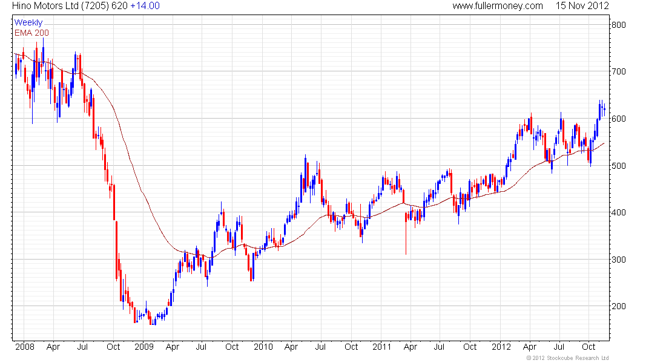Click the 300 price axis label
This screenshot has width=666, height=363.
click(x=618, y=260)
